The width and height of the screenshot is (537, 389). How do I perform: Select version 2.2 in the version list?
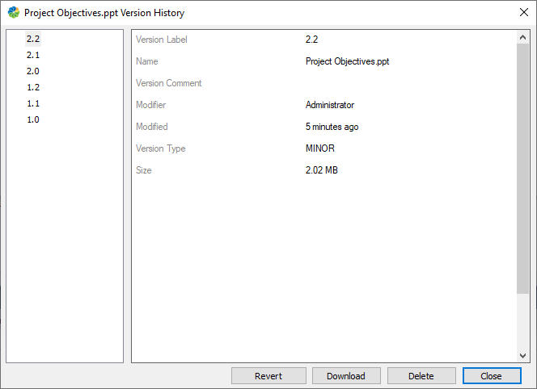point(33,39)
